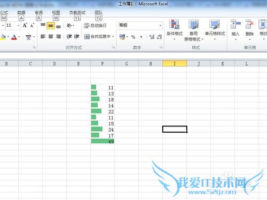Select column C header
The width and height of the screenshot is (267, 200).
(30, 63)
